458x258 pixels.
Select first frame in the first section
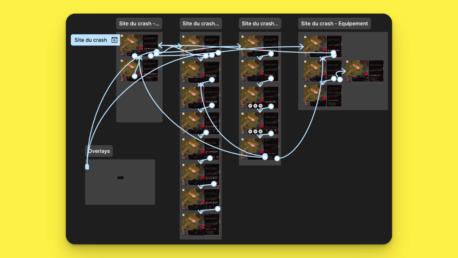click(139, 45)
